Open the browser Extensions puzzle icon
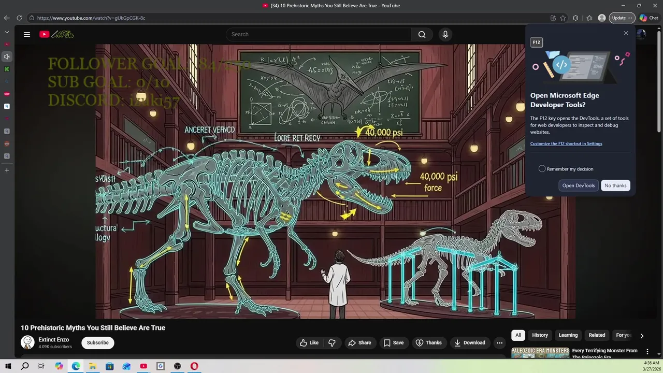 [x=575, y=18]
